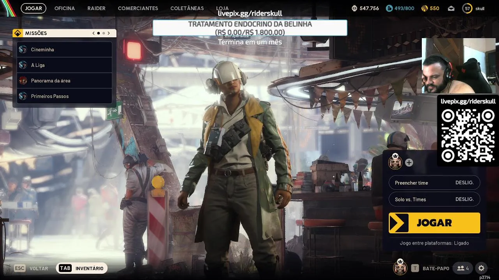This screenshot has width=499, height=280.
Task: Go to previous missions page arrow
Action: (94, 33)
